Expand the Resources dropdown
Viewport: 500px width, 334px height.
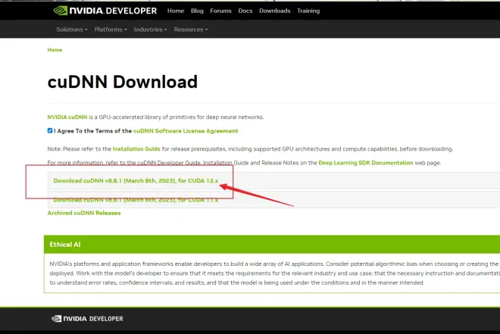[191, 30]
